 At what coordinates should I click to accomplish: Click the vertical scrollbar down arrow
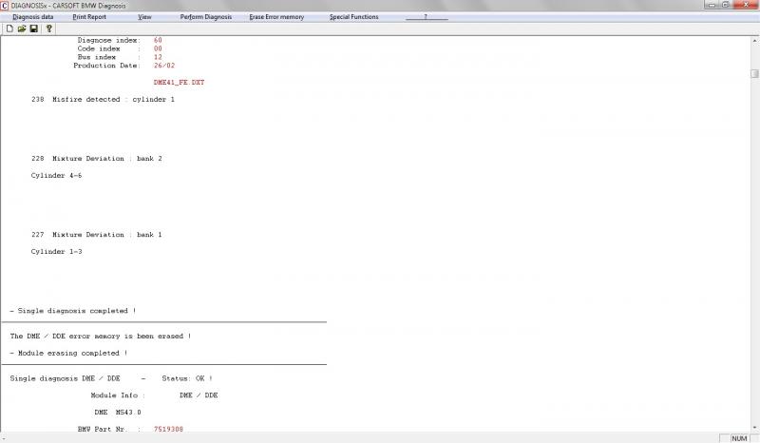pyautogui.click(x=754, y=427)
